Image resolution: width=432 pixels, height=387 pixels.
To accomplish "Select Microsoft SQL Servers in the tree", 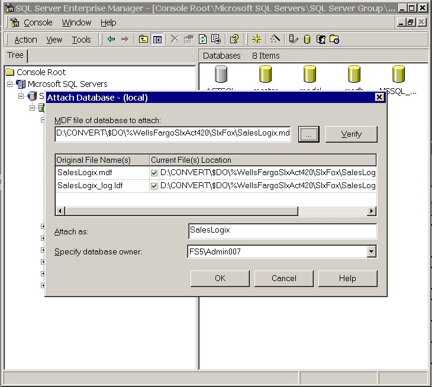I will (67, 84).
